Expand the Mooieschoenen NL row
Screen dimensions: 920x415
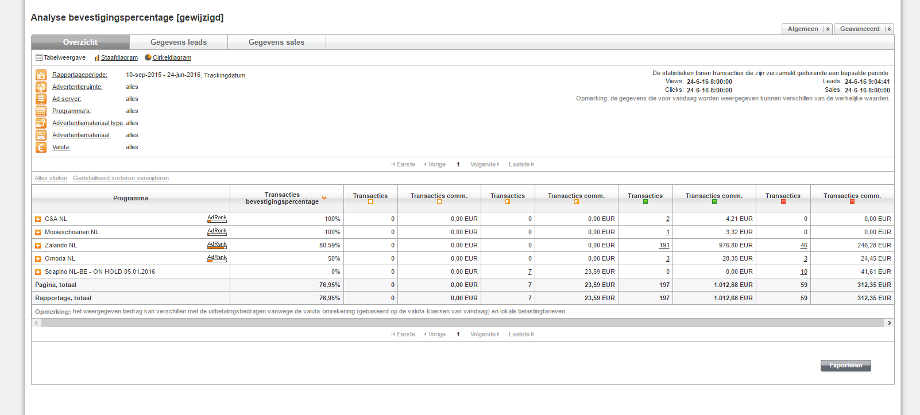tap(38, 232)
